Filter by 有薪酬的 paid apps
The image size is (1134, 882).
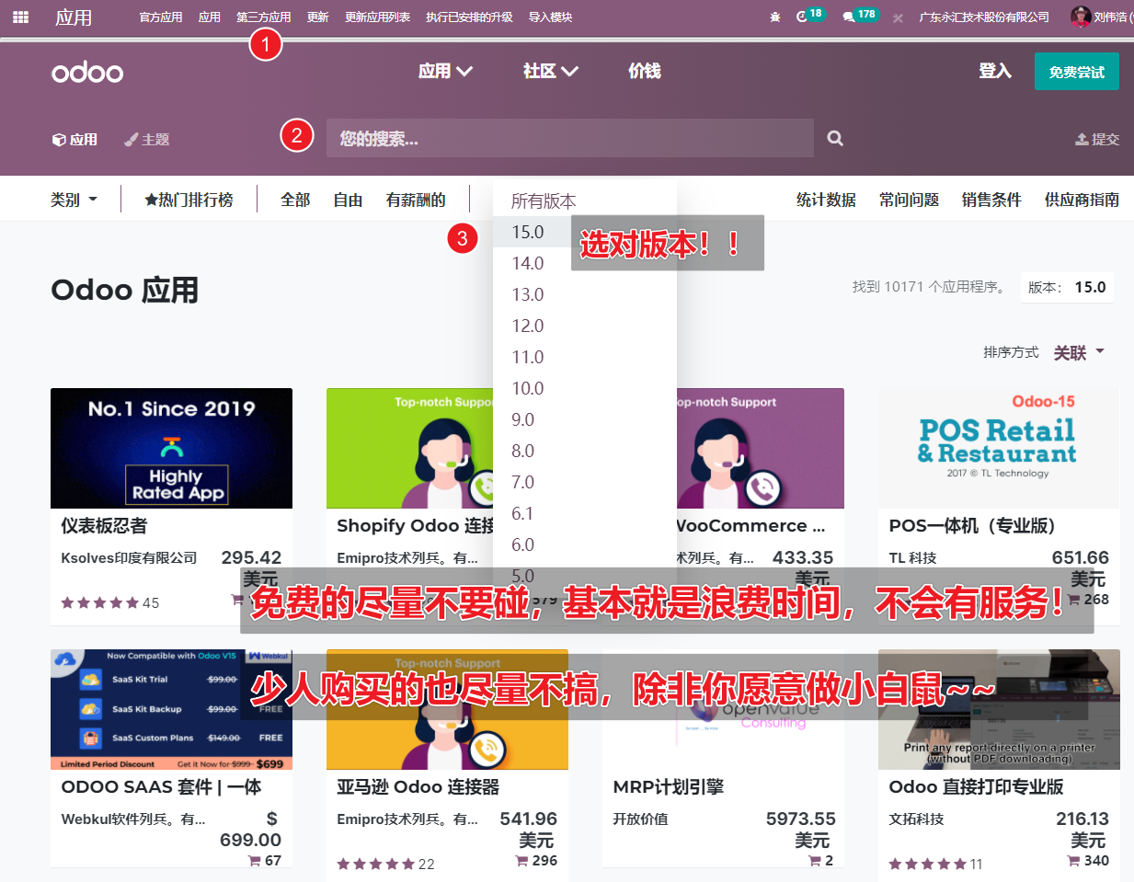pos(416,200)
